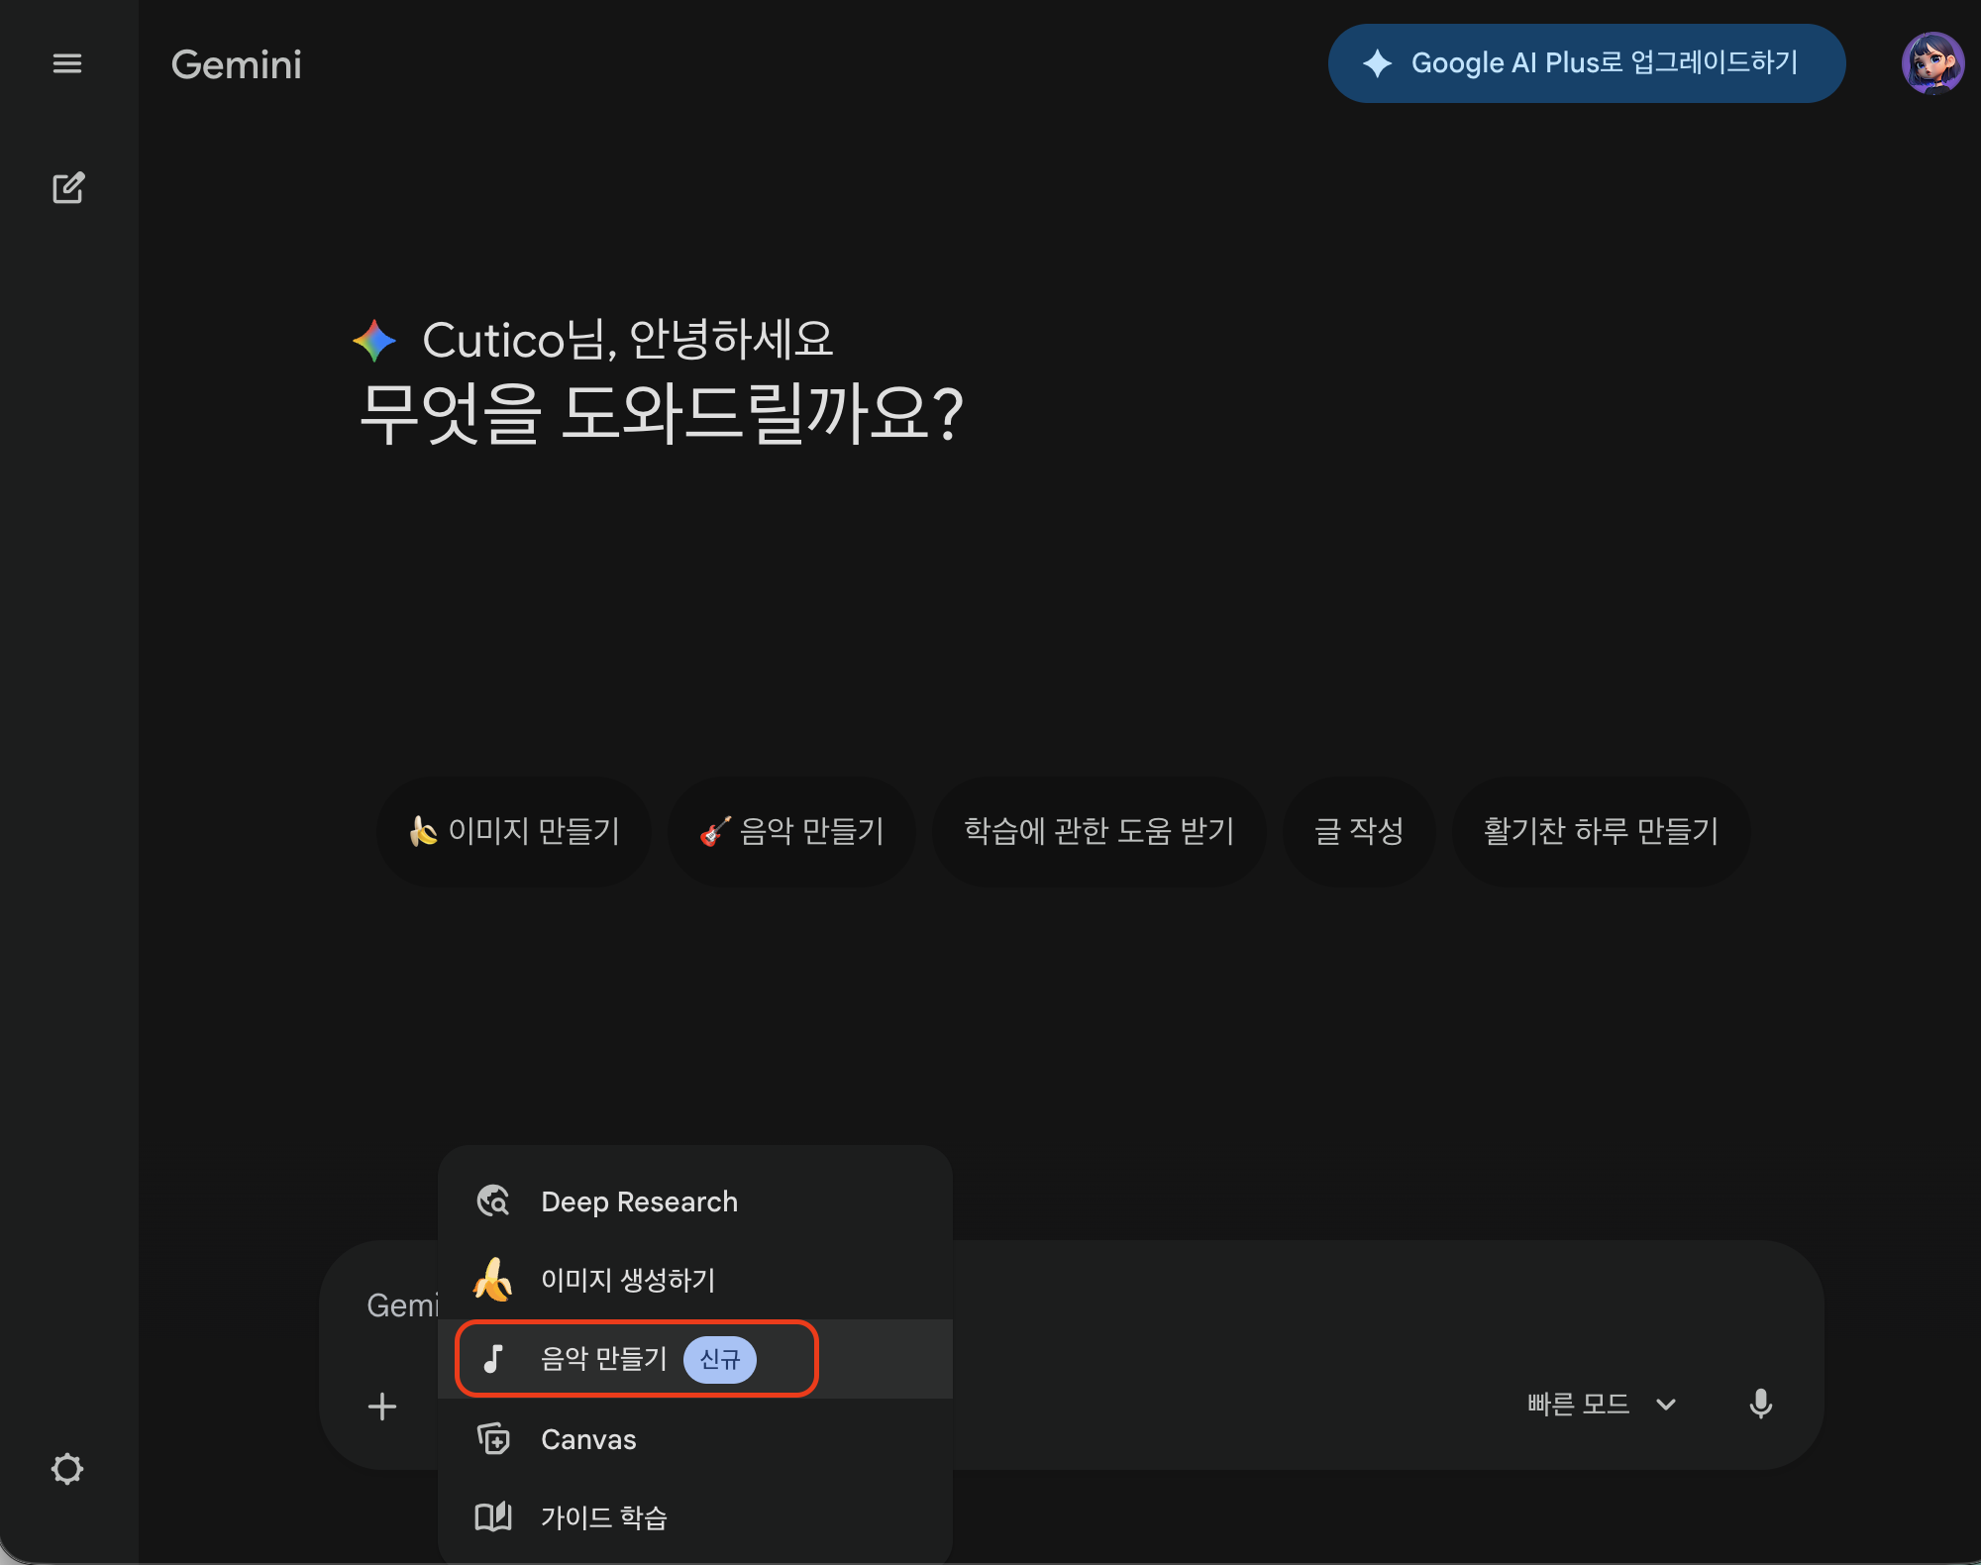This screenshot has width=1981, height=1565.
Task: Activate voice input with the microphone icon
Action: (x=1761, y=1404)
